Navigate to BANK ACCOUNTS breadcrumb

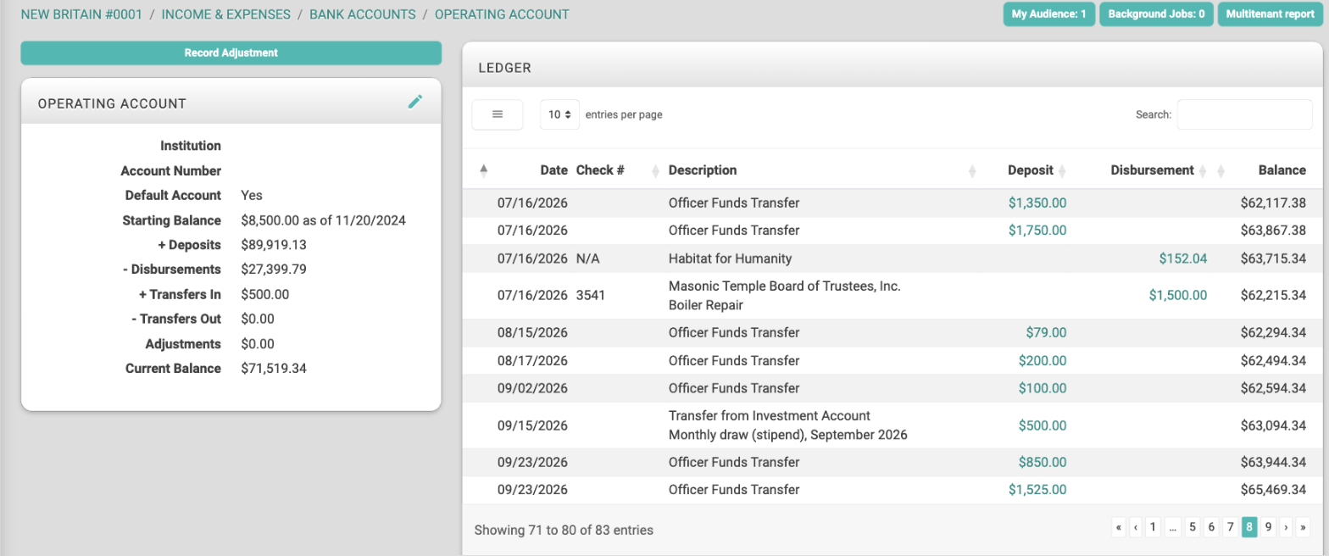[x=363, y=14]
